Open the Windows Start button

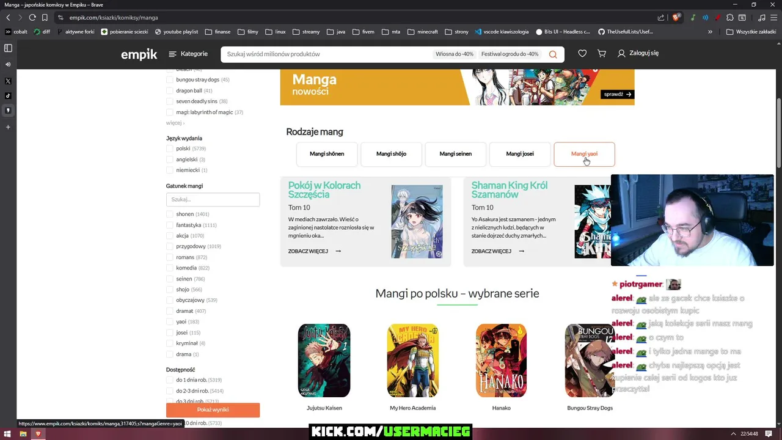[x=7, y=434]
